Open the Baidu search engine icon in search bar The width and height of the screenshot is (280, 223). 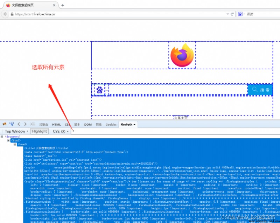click(240, 14)
